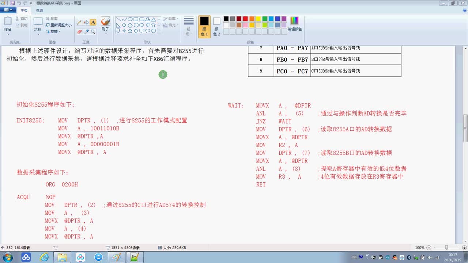The height and width of the screenshot is (263, 468).
Task: Choose the right arrow shape
Action: click(141, 25)
